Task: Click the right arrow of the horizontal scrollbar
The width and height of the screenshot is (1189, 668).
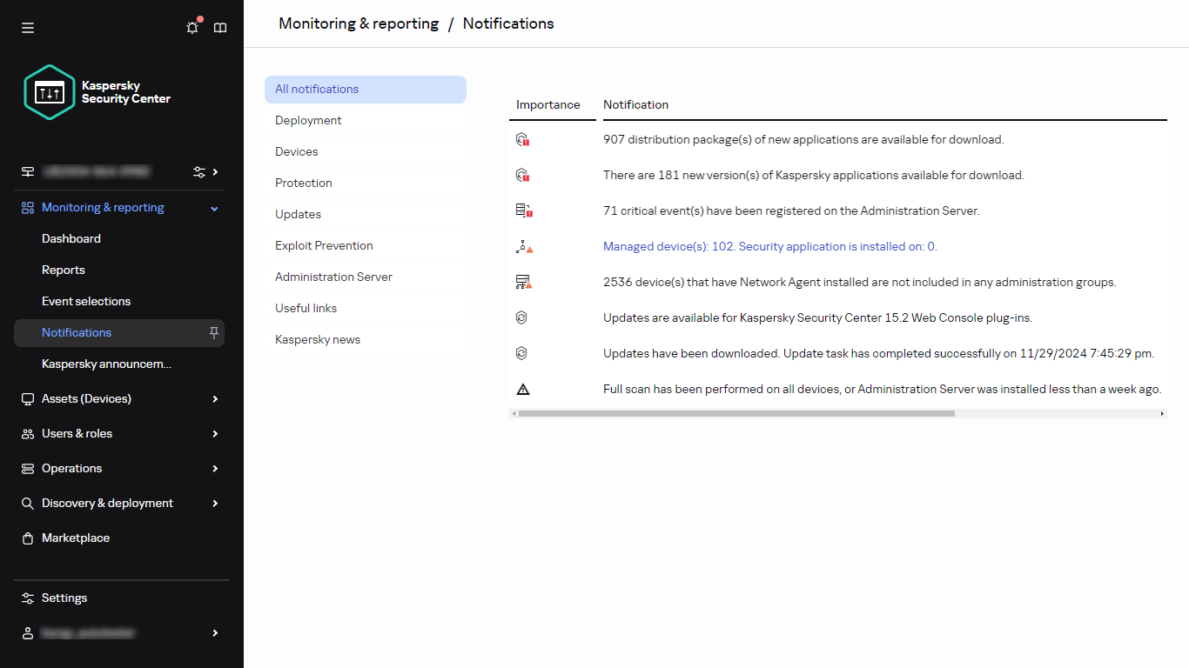Action: click(1163, 413)
